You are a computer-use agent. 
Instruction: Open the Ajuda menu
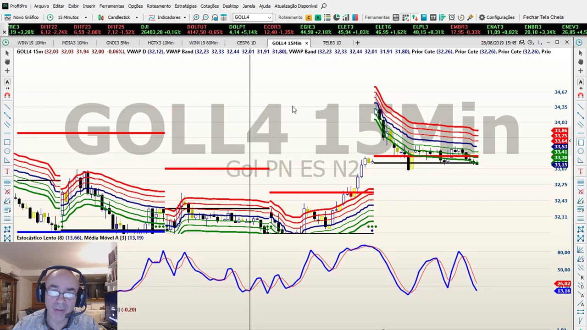coord(265,6)
